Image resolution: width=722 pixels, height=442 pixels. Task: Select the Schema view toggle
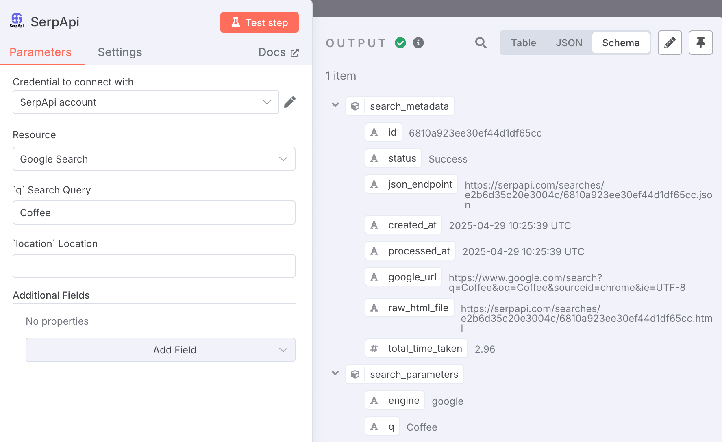click(x=621, y=43)
